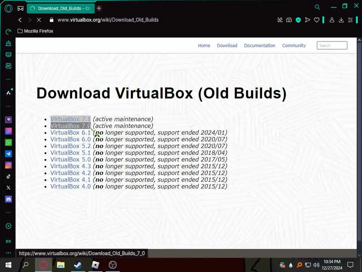Open Windows taskbar search
Viewport: 362px width, 272px height.
[x=25, y=265]
